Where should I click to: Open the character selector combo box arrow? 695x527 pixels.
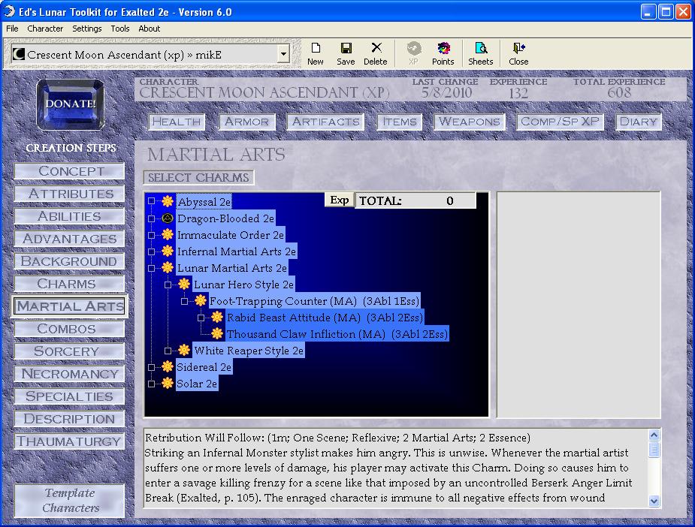pyautogui.click(x=283, y=55)
